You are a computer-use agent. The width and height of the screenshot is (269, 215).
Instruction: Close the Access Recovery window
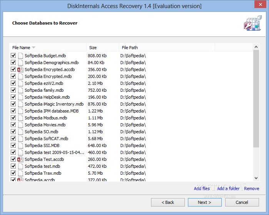(x=260, y=4)
